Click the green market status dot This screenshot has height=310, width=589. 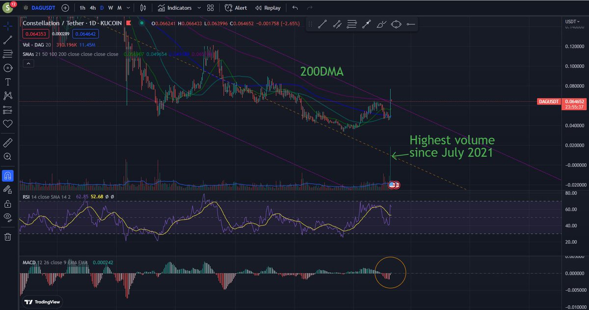[x=142, y=23]
